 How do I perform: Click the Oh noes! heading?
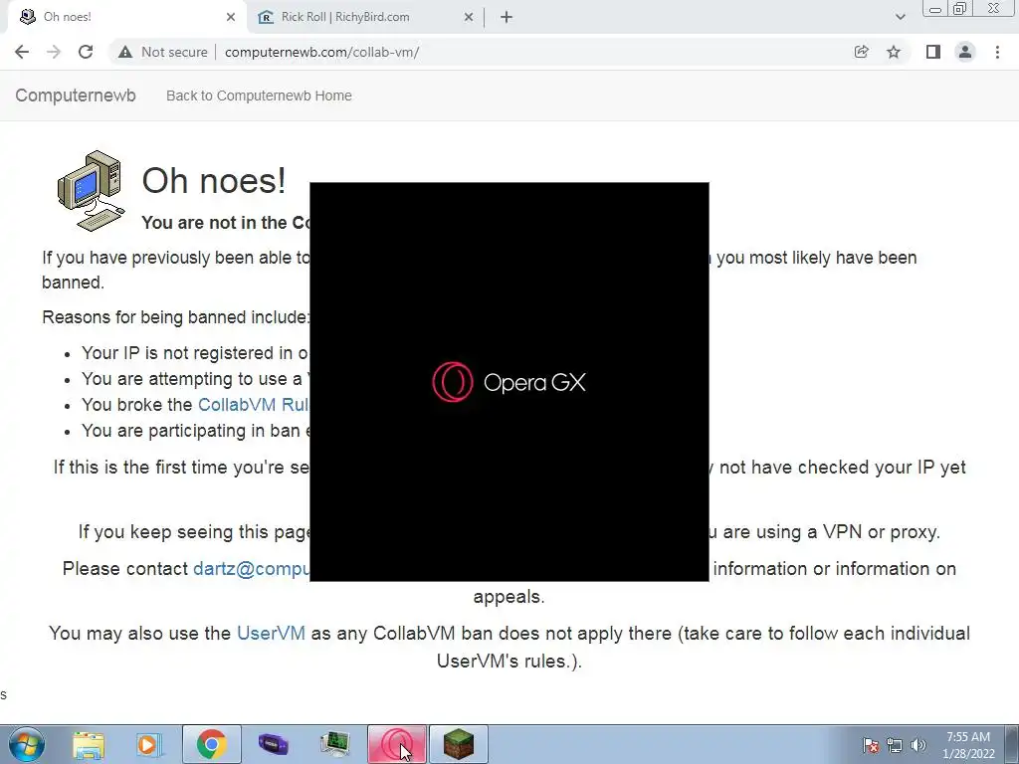point(214,180)
